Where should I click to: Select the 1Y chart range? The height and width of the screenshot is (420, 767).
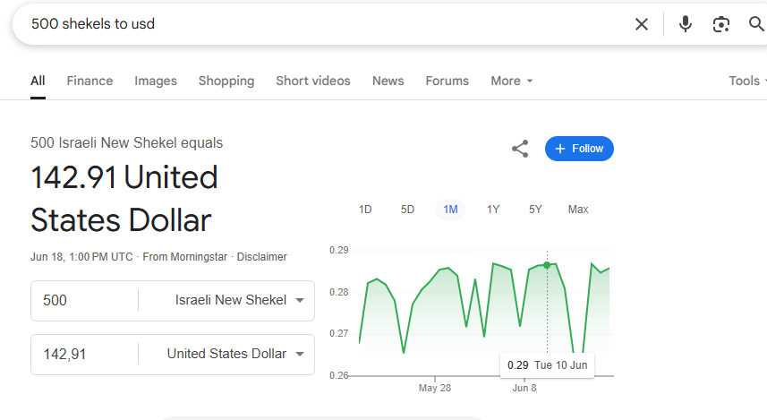[x=493, y=210]
